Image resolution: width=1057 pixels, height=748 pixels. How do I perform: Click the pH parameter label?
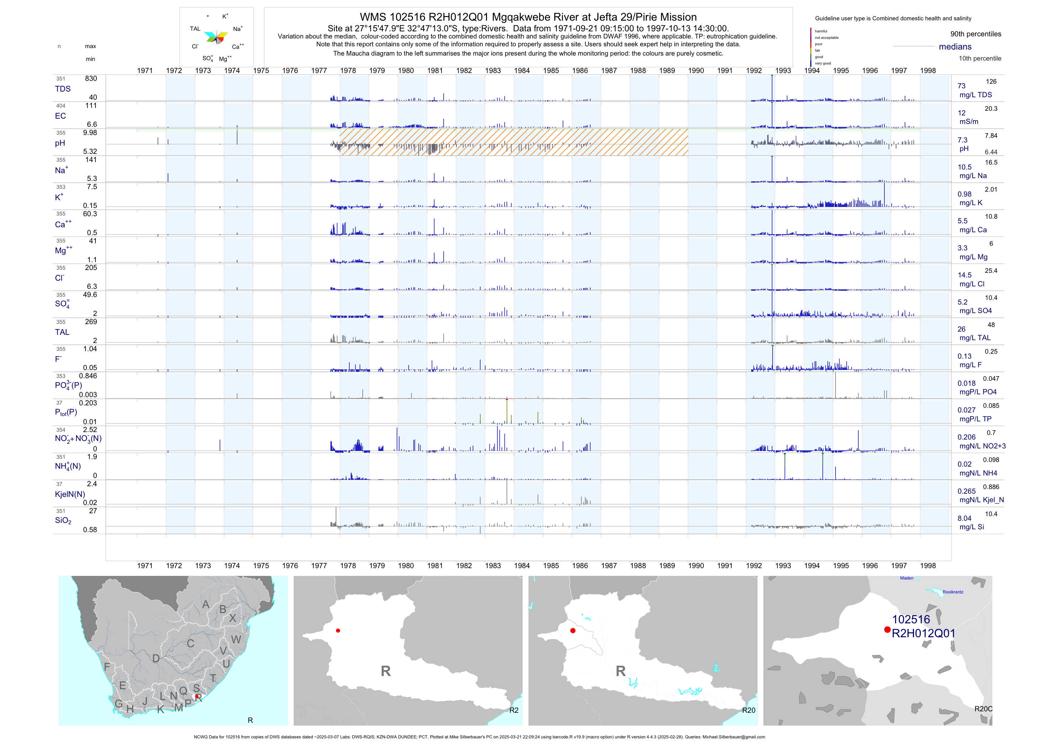(60, 143)
